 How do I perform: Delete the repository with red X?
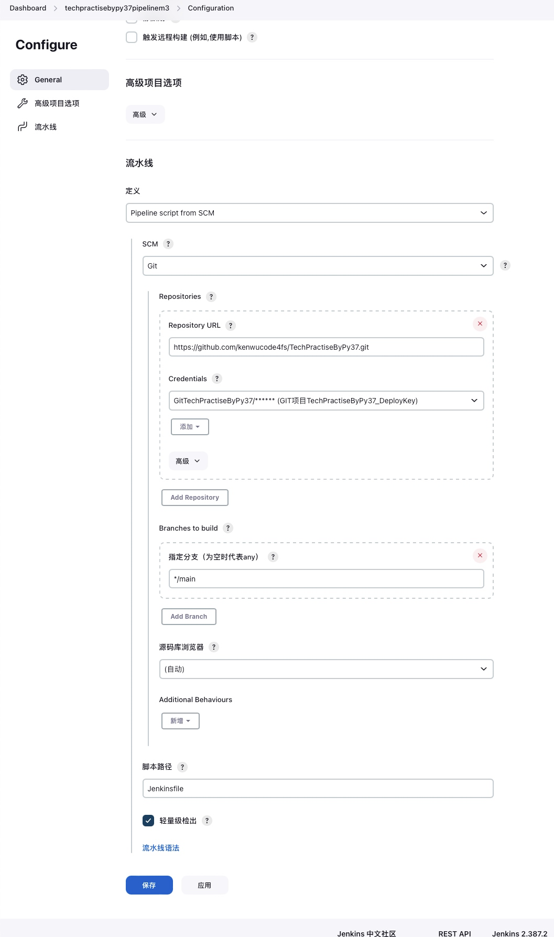tap(480, 324)
